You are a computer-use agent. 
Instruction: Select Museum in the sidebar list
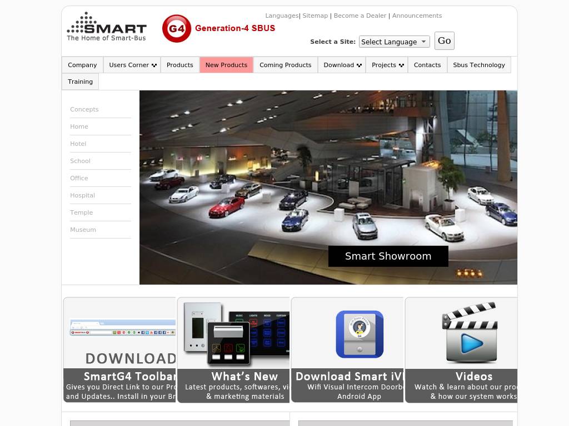(83, 230)
